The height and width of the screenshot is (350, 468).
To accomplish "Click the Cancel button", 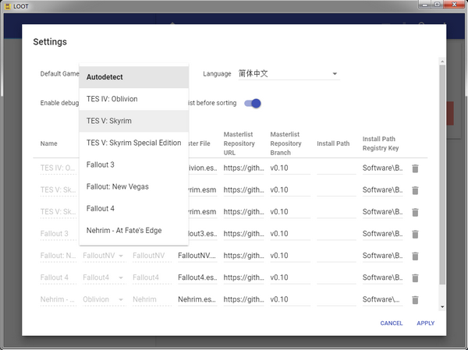I will [x=391, y=323].
